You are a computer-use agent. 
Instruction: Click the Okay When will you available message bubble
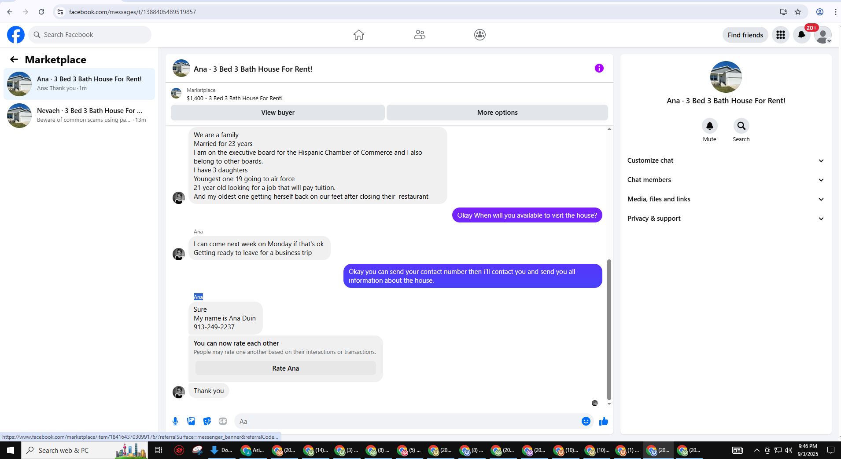[x=527, y=215]
